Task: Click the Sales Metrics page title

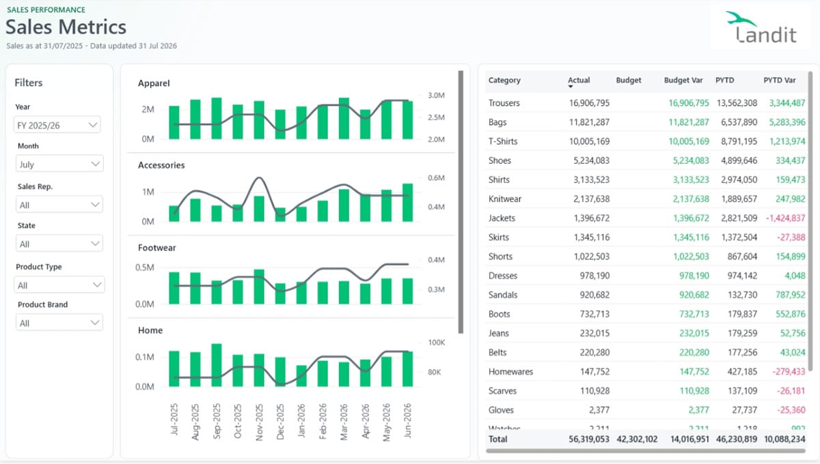Action: click(66, 27)
